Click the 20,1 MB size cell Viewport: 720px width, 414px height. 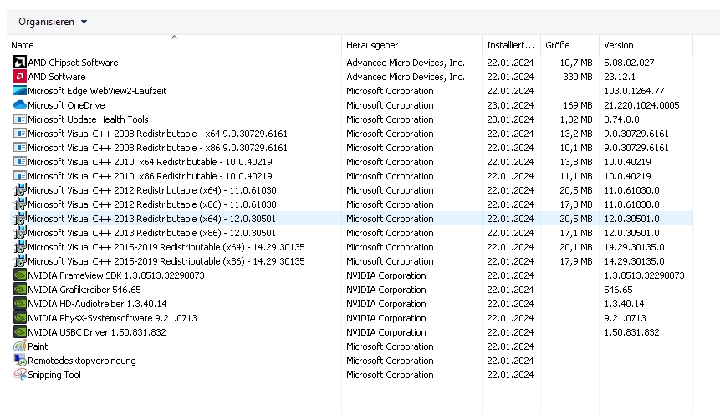(x=576, y=247)
